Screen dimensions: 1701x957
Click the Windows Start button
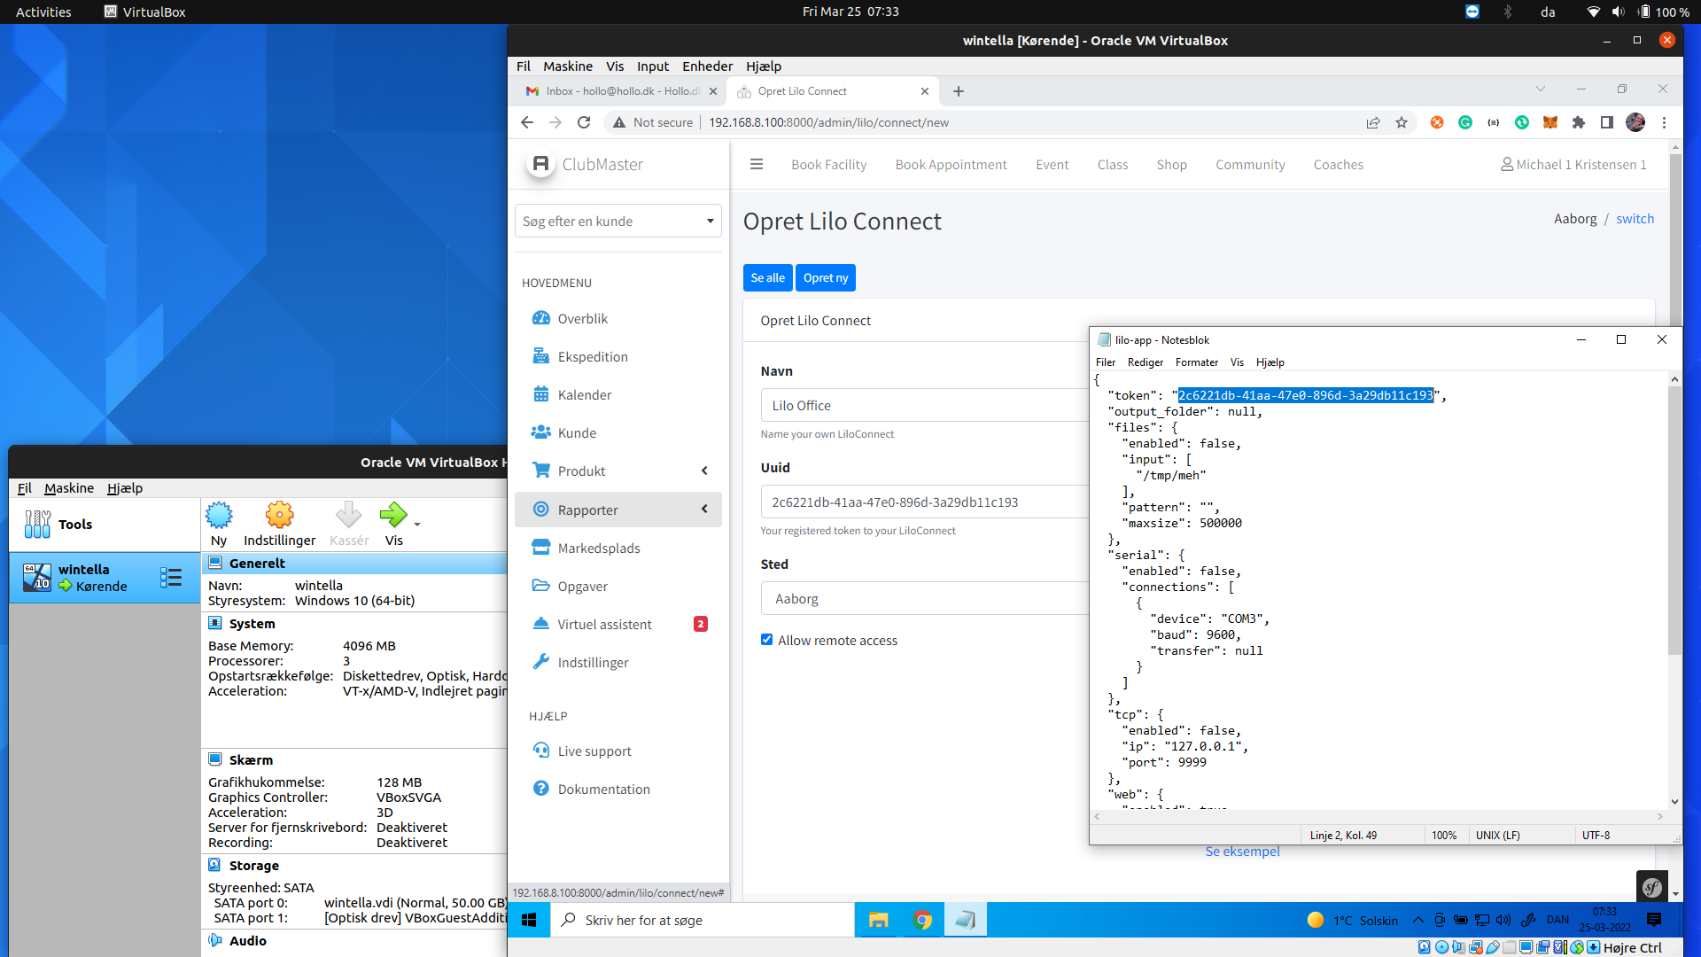(529, 921)
